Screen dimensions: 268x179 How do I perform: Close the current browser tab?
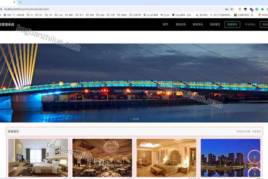pos(15,2)
